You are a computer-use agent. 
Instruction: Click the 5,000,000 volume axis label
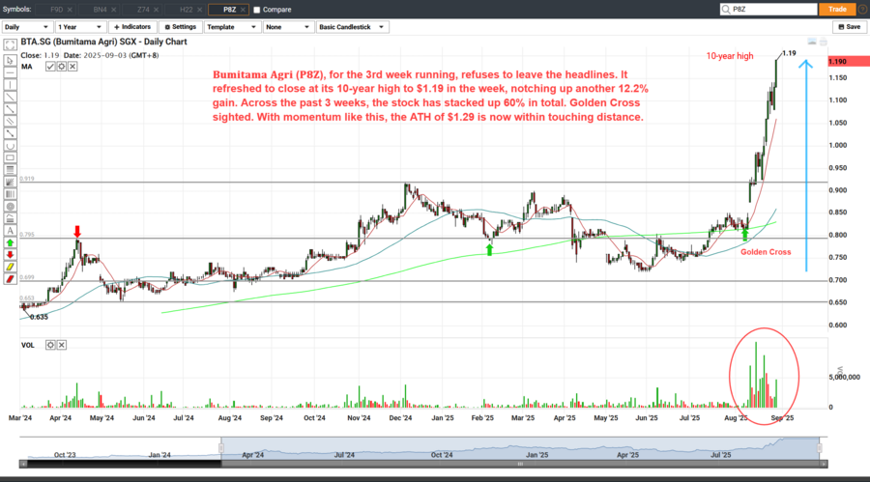(x=845, y=377)
